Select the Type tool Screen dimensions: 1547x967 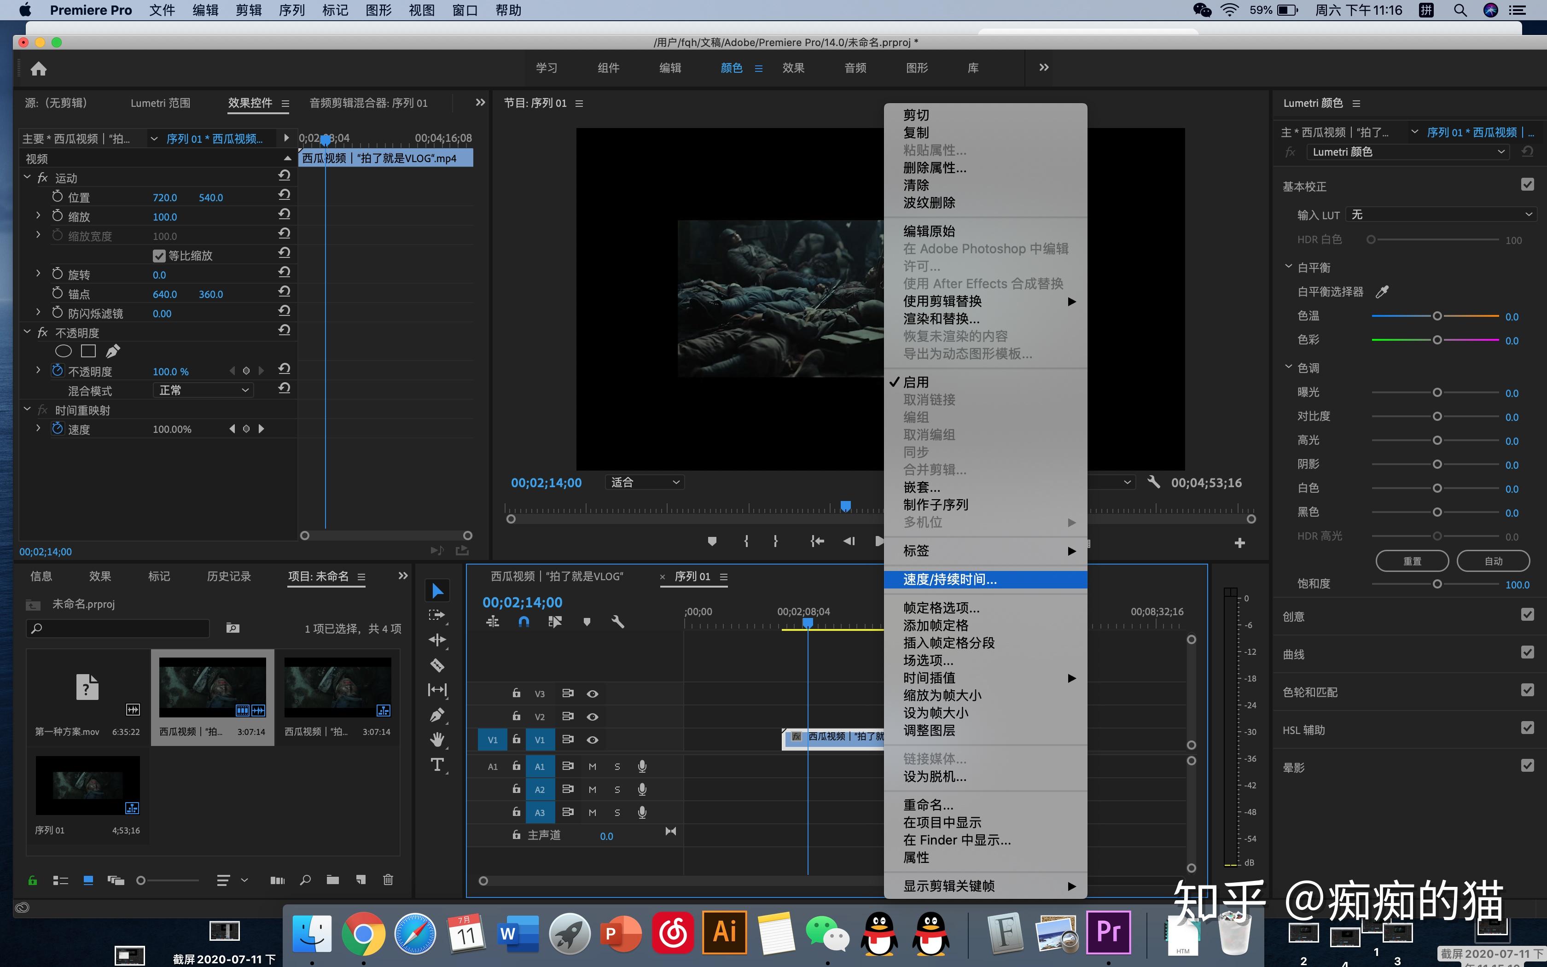click(x=437, y=765)
